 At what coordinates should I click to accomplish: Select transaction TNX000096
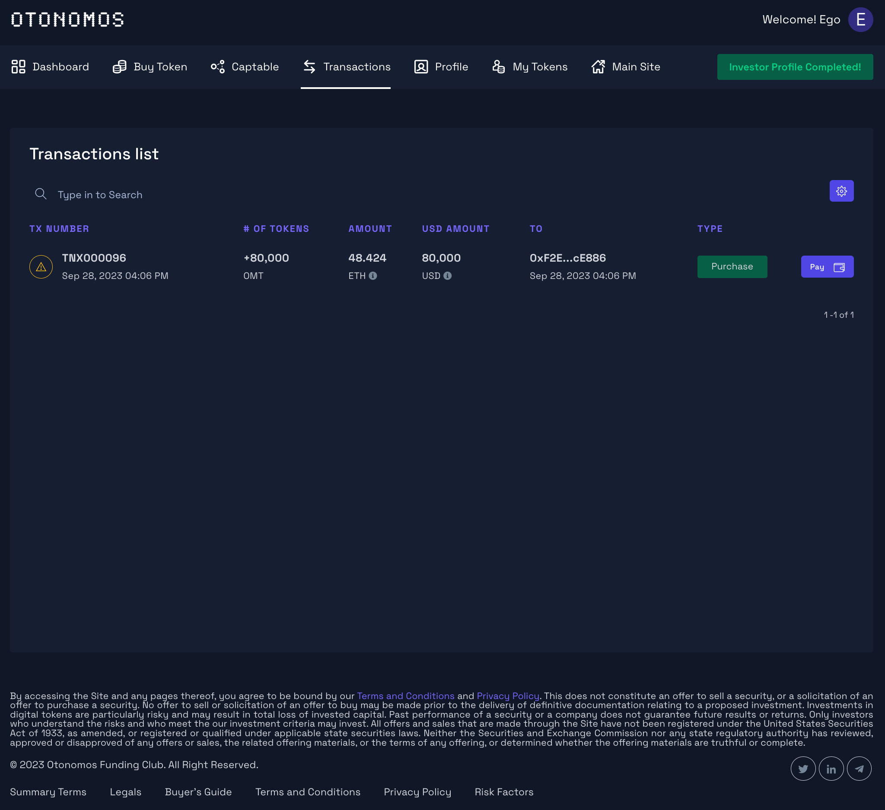[94, 258]
